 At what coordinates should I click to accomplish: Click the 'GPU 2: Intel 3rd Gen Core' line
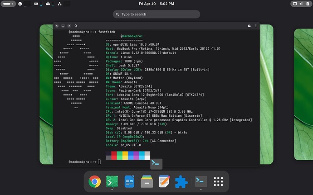(x=179, y=120)
